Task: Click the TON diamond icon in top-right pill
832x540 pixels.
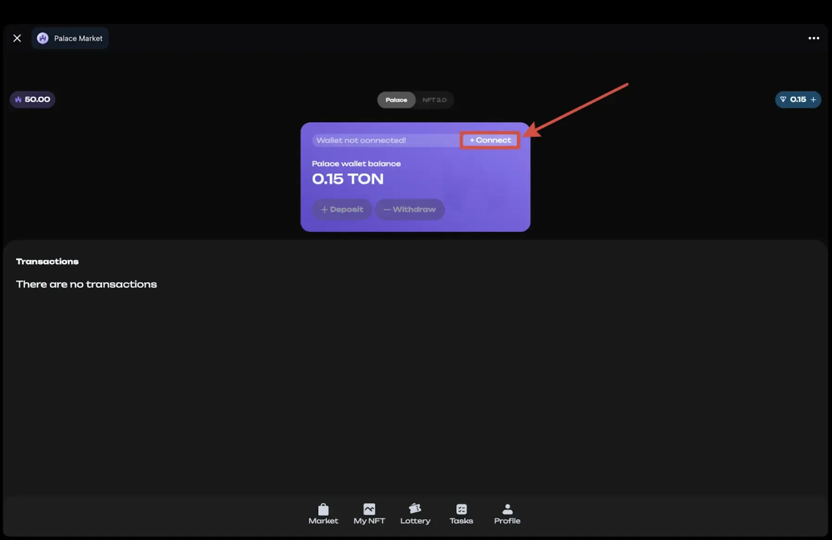Action: pos(783,100)
